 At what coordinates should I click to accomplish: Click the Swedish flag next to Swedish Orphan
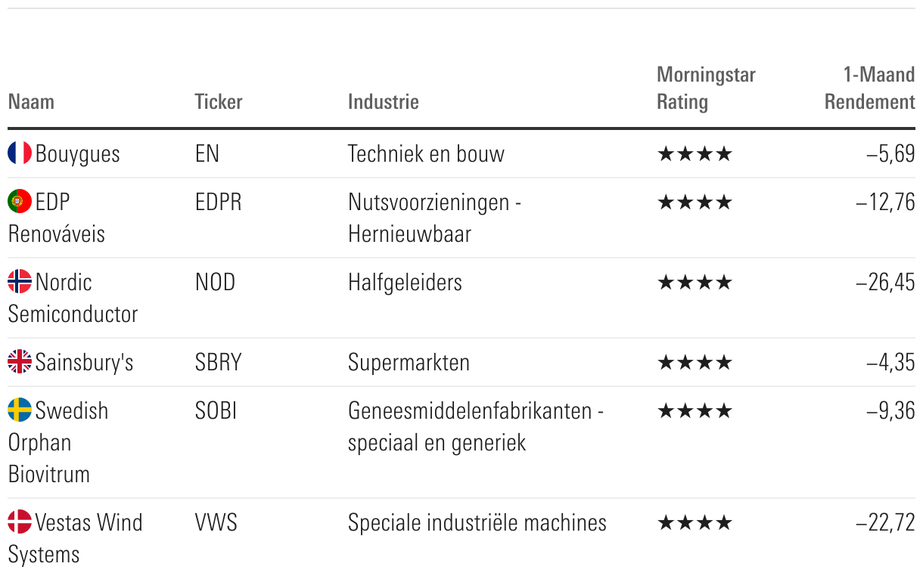(20, 410)
